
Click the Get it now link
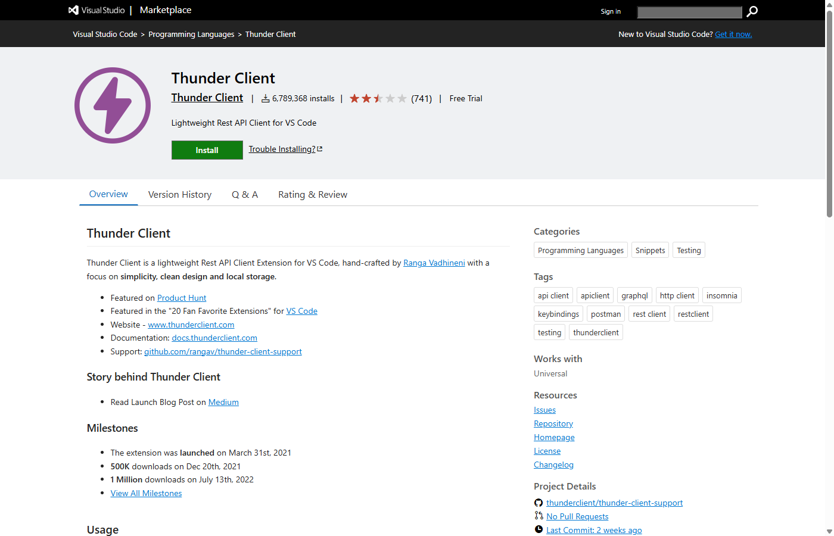point(733,35)
